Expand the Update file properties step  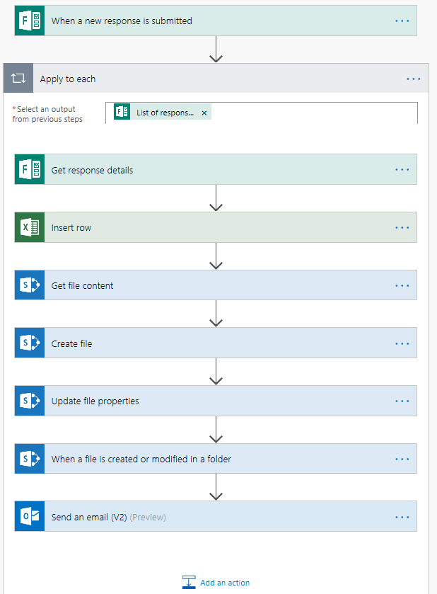(x=212, y=401)
